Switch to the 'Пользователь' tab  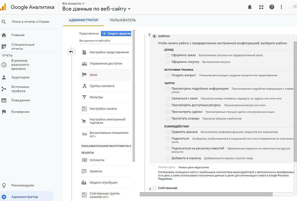(x=122, y=20)
